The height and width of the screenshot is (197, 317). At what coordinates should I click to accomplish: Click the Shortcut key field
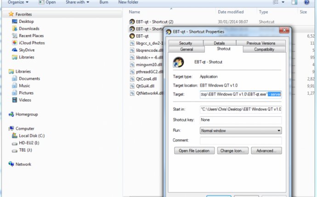tap(241, 120)
